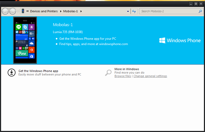The image size is (205, 132).
Task: Click the Lumia 735 (RM-1038) model text
Action: (68, 32)
